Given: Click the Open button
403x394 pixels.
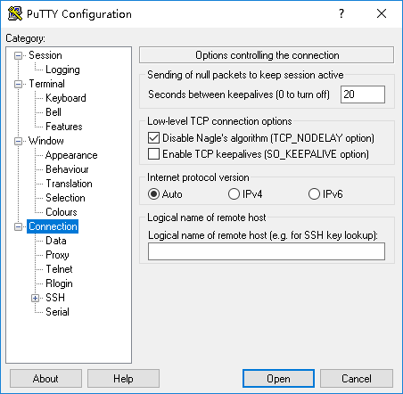Looking at the screenshot, I should [278, 379].
